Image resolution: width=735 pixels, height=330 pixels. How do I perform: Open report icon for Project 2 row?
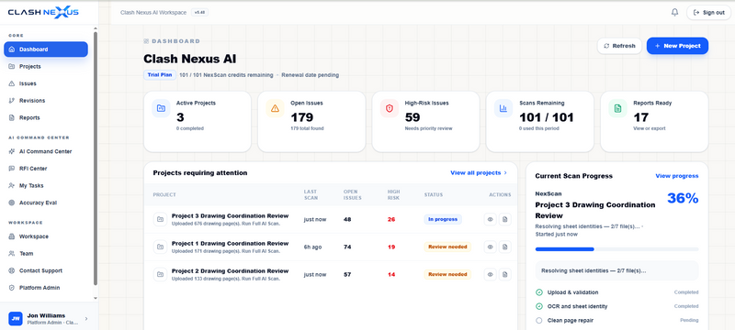coord(504,274)
